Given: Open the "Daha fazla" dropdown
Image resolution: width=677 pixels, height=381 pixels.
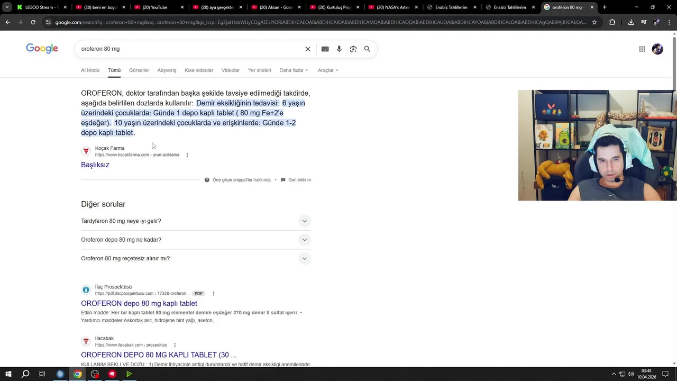Looking at the screenshot, I should 294,70.
